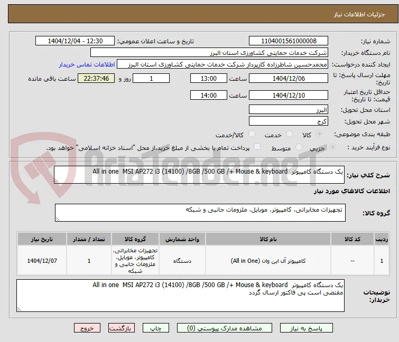Viewport: 399px width, 342px height.
Task: Click the چاپ print button
Action: tap(156, 328)
